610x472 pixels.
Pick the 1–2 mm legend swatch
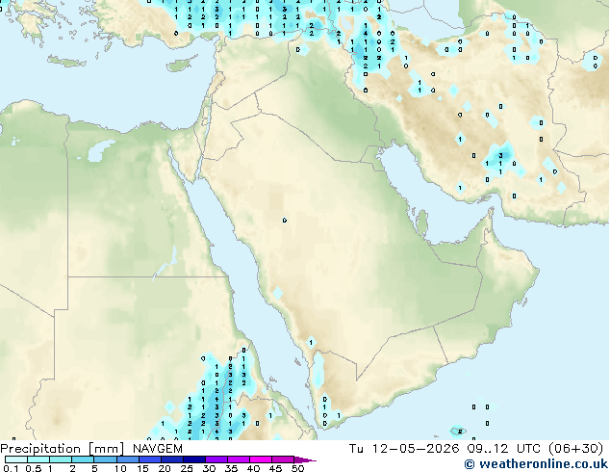(x=61, y=459)
